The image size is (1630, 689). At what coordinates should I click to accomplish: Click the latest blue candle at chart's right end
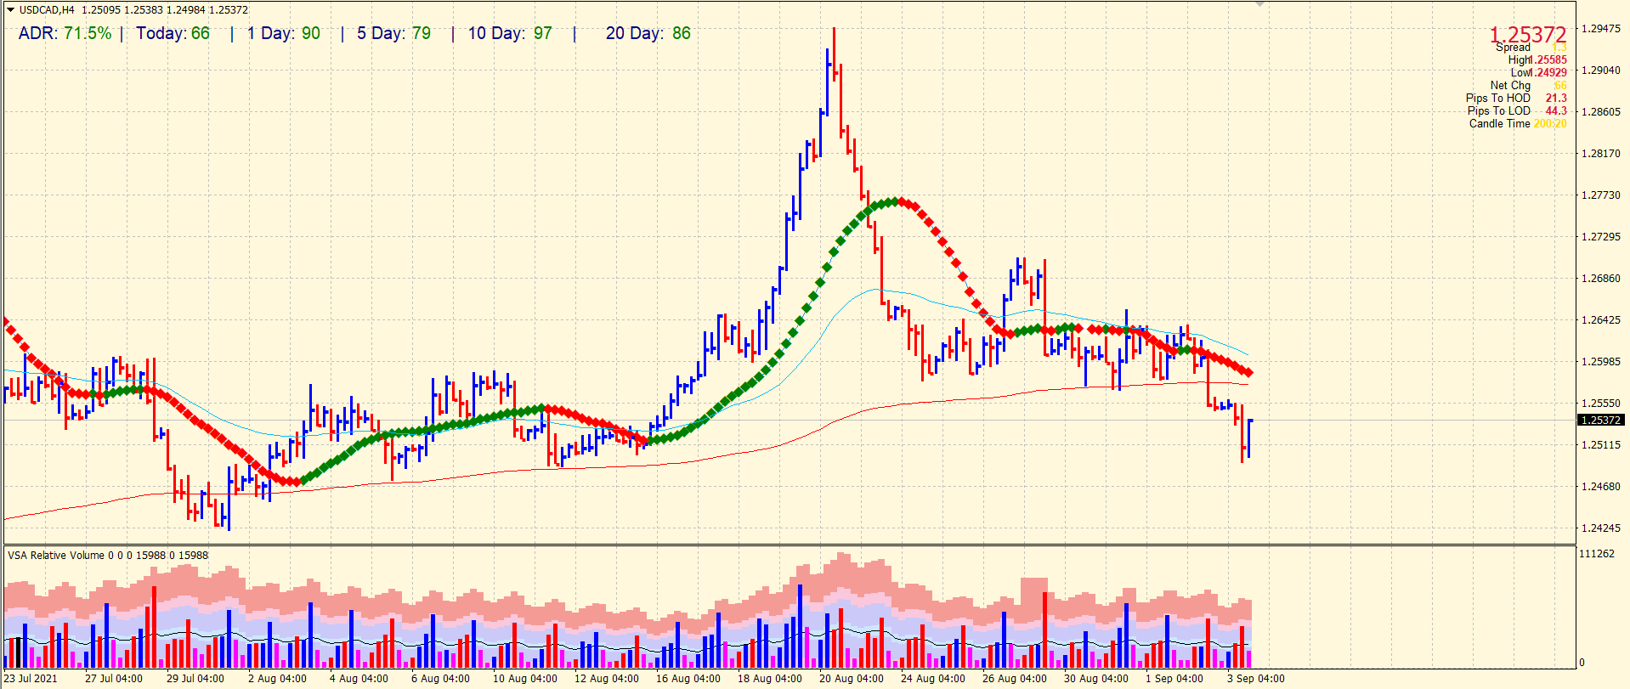[x=1249, y=438]
